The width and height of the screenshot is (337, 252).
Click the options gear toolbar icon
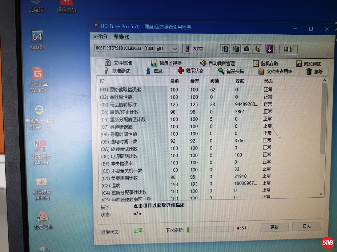pyautogui.click(x=258, y=49)
